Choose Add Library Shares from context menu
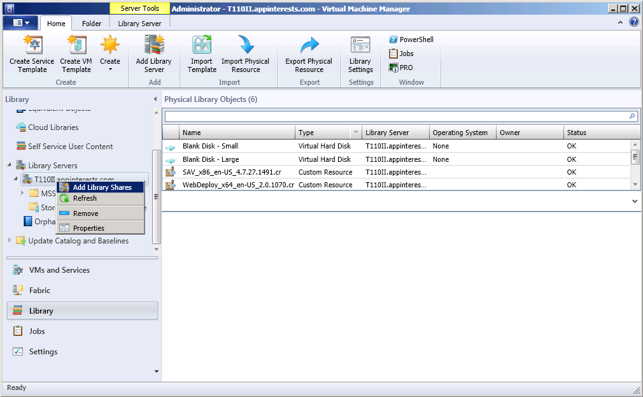Screen dimensions: 643x397 point(102,187)
